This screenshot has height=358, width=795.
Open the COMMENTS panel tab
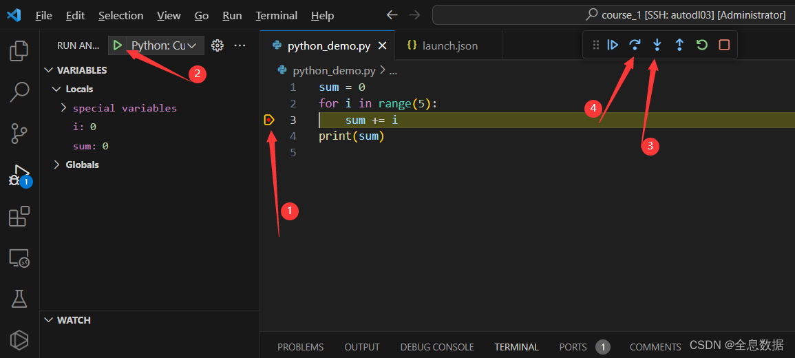click(x=655, y=348)
